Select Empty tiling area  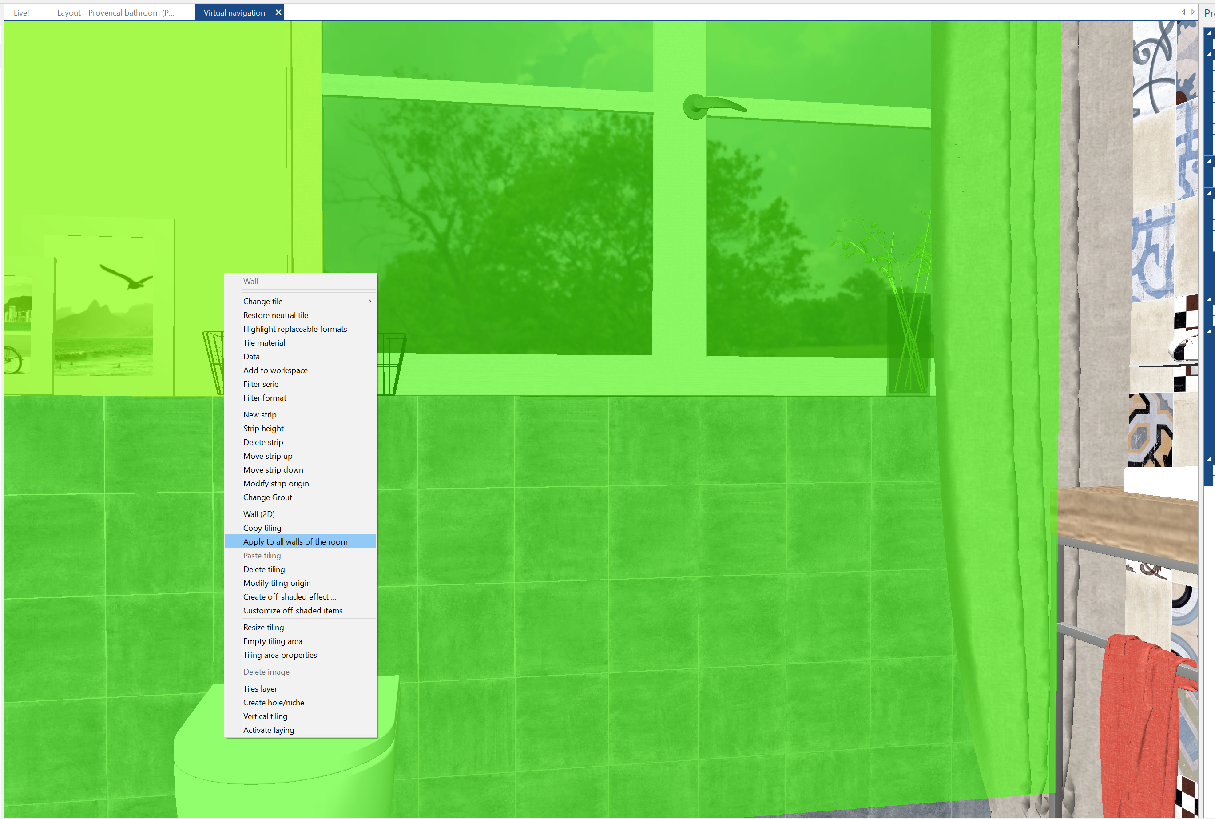300,641
